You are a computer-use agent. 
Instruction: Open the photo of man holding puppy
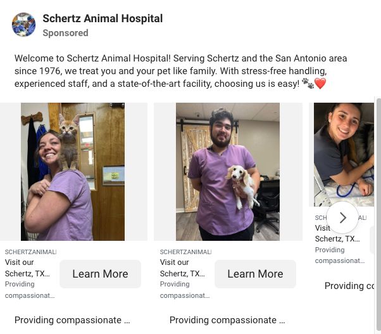pyautogui.click(x=228, y=171)
